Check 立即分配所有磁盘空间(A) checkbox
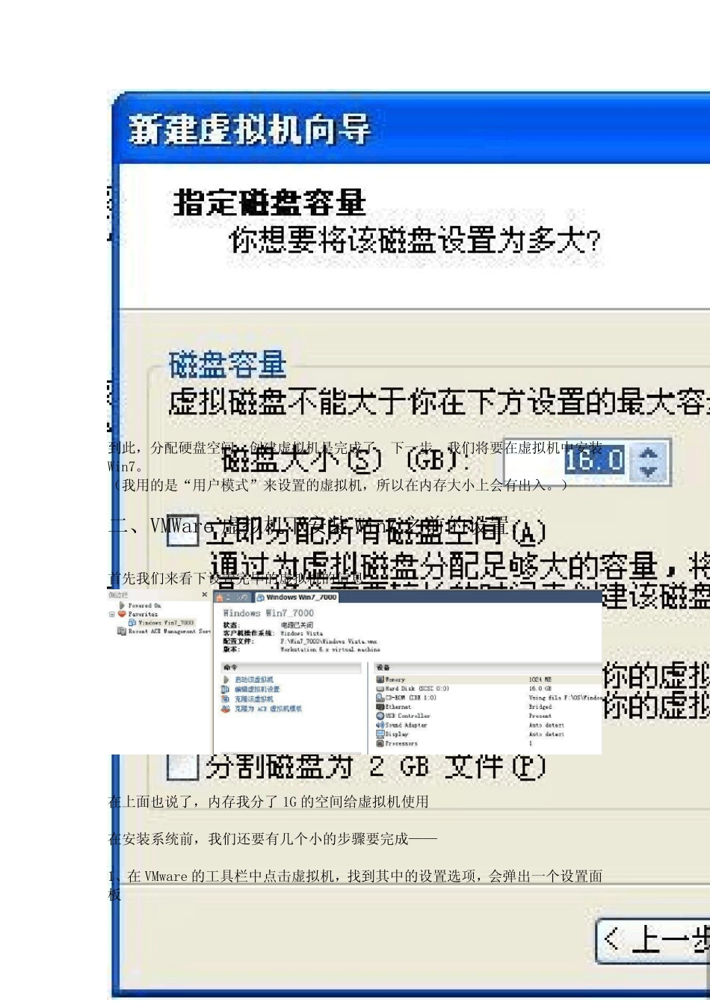Viewport: 710px width, 1005px height. (183, 531)
